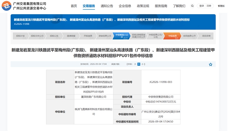This screenshot has height=131, width=228.
Task: Click cell 中铁物资集团有限公司
Action: pyautogui.click(x=161, y=97)
